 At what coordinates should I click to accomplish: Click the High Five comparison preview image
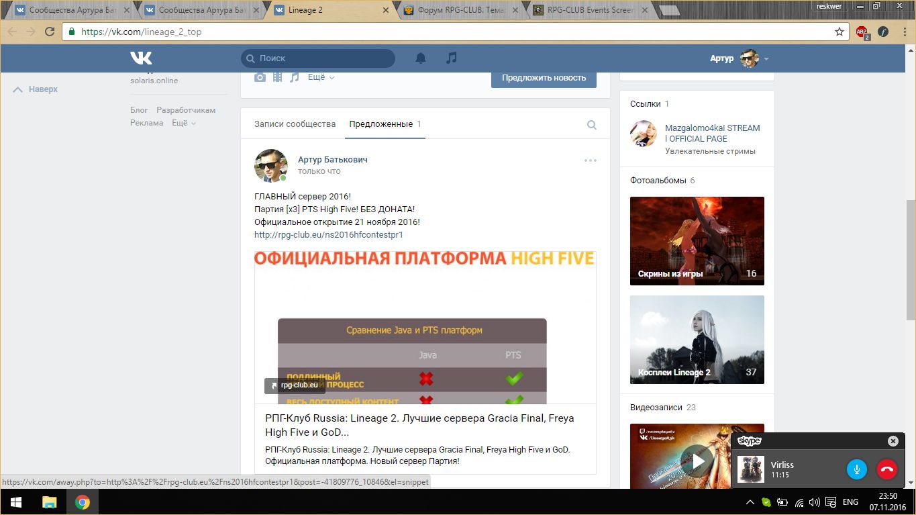pyautogui.click(x=425, y=328)
